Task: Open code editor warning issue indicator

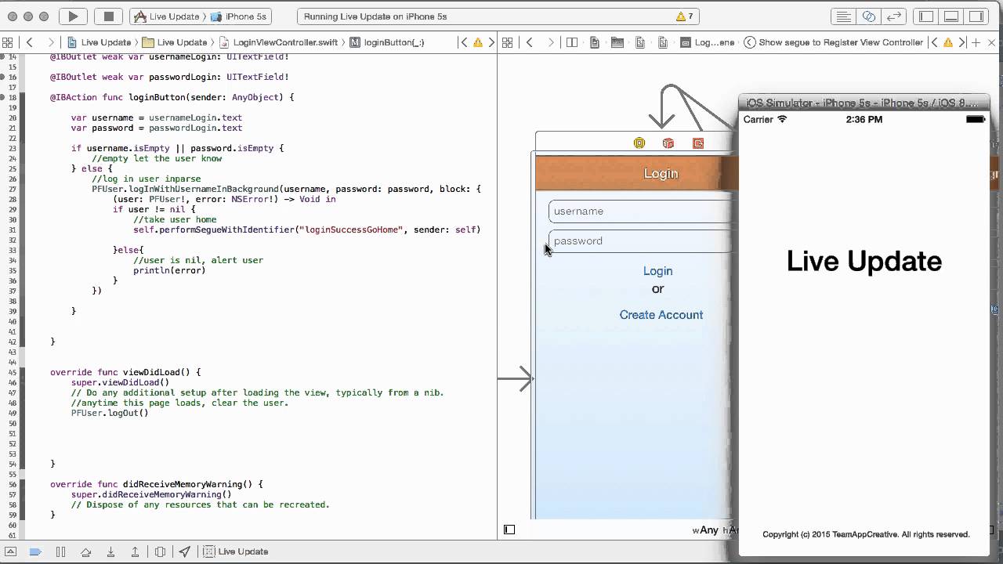Action: click(x=478, y=42)
